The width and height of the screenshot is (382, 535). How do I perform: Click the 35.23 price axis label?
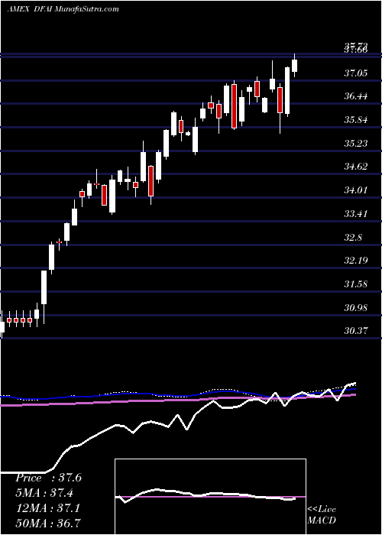tap(356, 144)
